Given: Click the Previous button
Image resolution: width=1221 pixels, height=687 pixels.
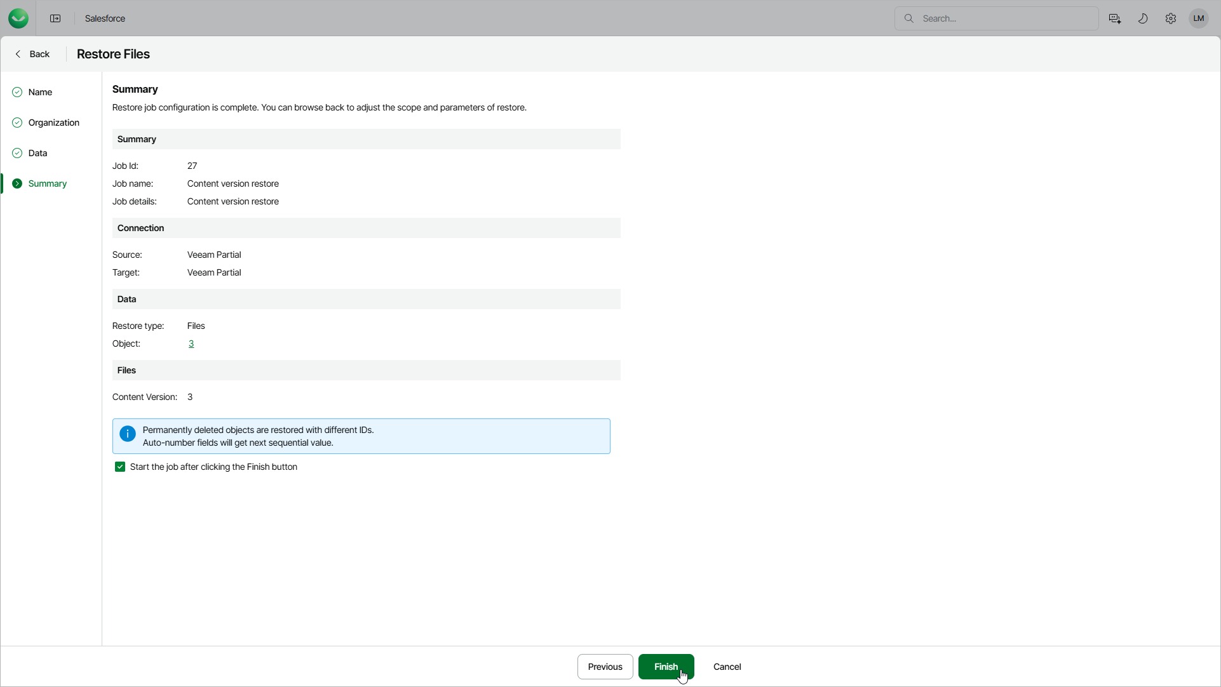Looking at the screenshot, I should tap(605, 667).
